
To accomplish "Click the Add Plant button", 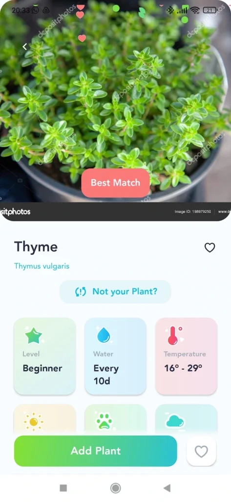I will coord(95,451).
